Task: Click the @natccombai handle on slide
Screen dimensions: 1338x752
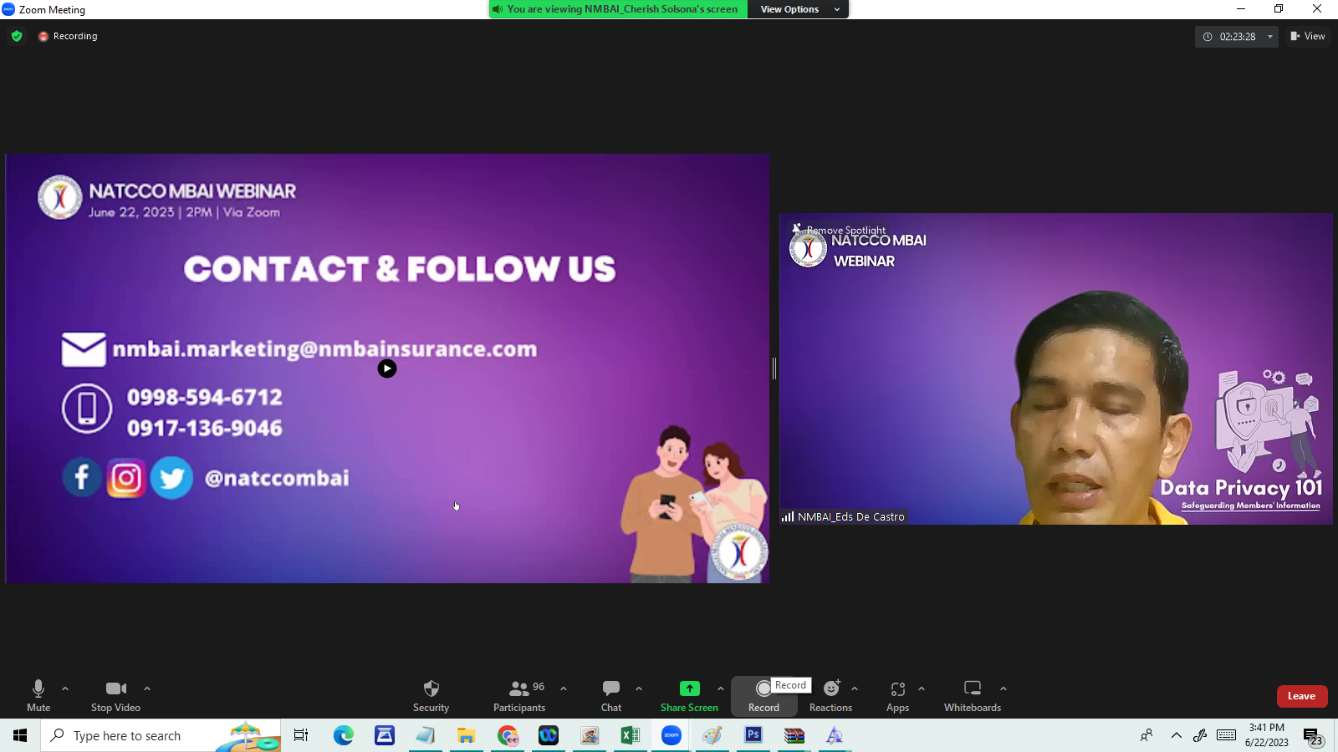Action: [277, 478]
